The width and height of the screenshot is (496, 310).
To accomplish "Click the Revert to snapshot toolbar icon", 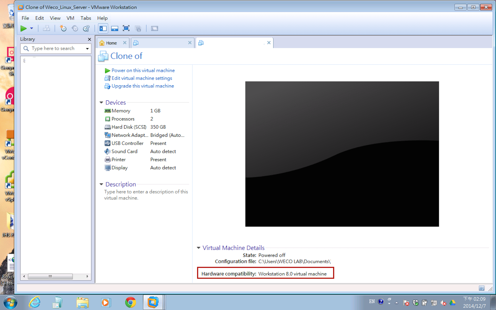I will 75,29.
